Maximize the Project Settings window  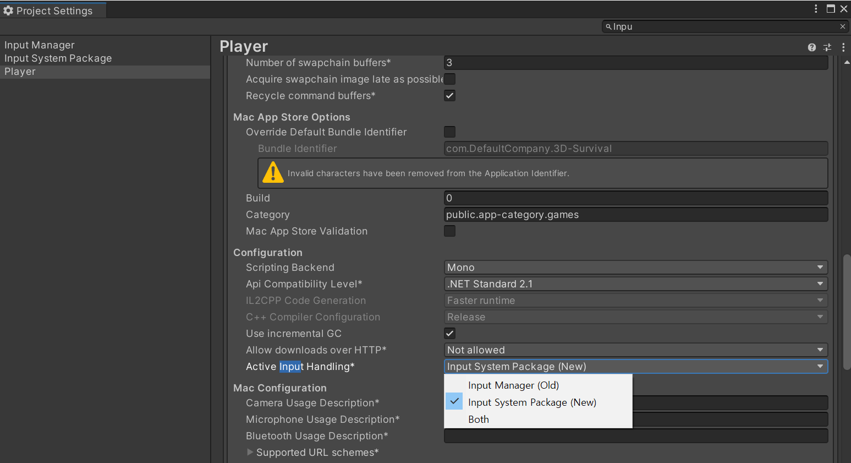831,8
